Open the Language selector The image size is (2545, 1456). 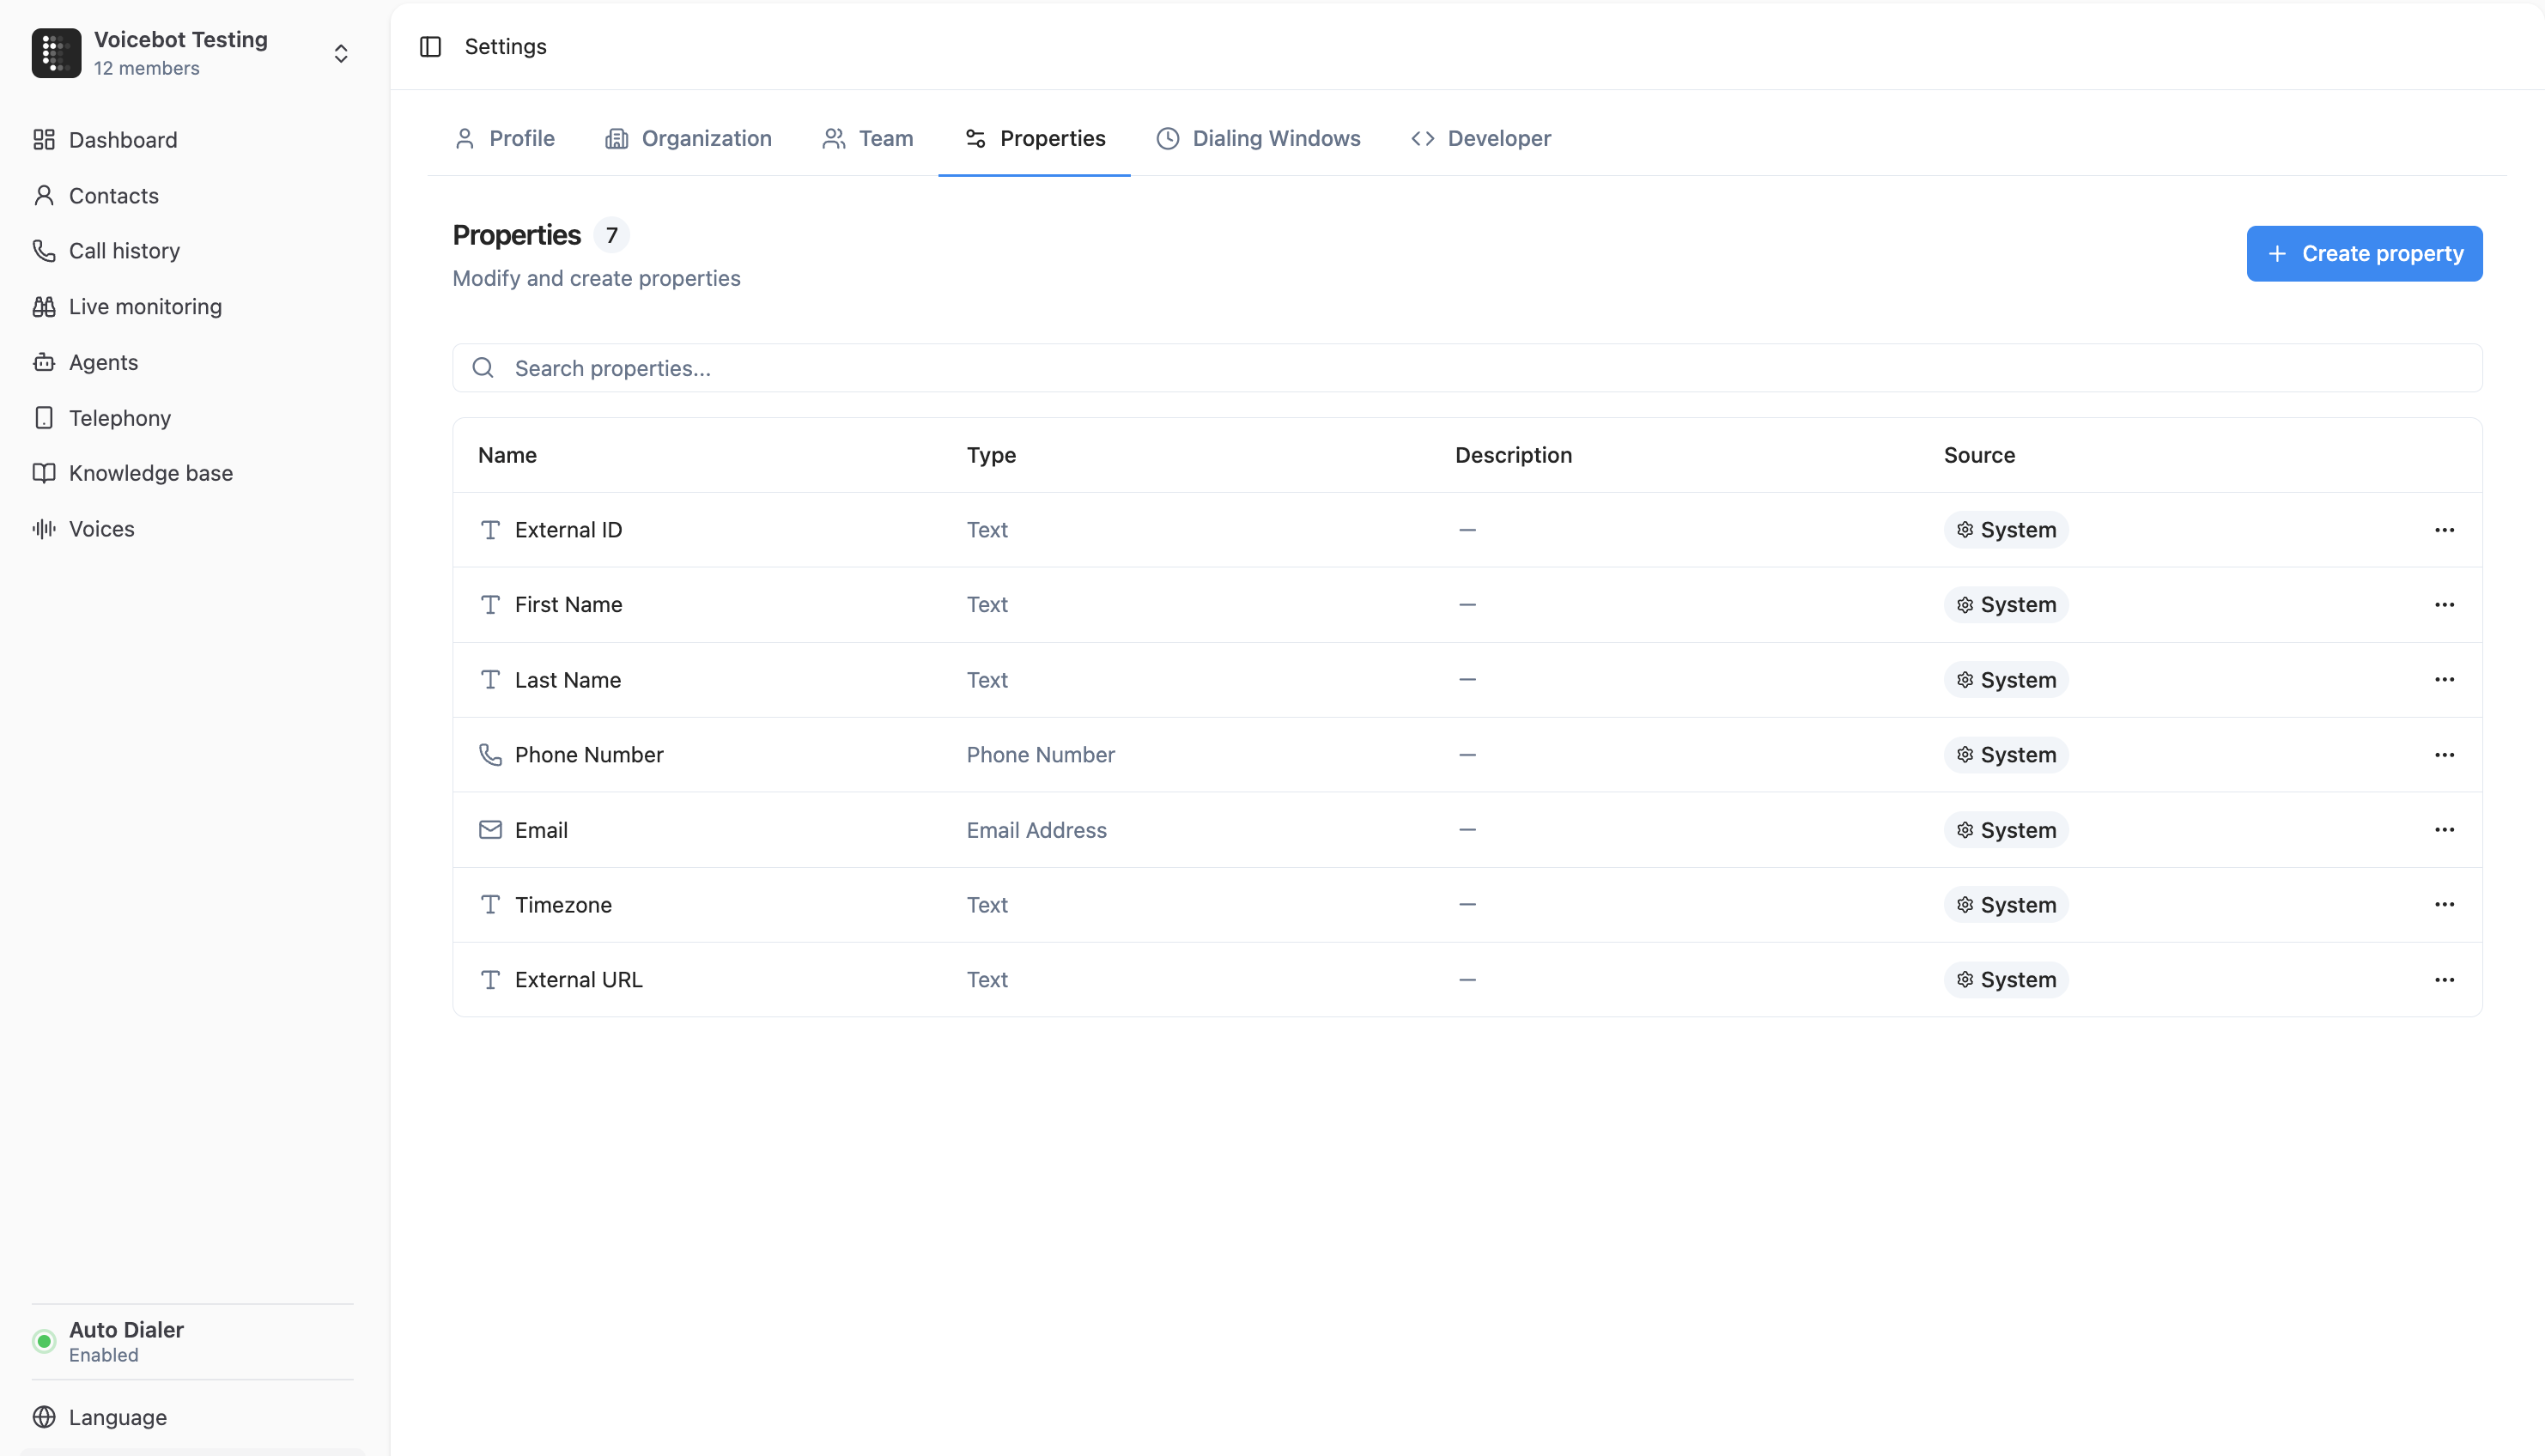(117, 1417)
